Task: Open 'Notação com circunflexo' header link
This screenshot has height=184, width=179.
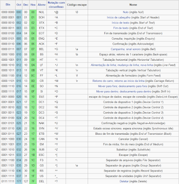Action: point(56,5)
